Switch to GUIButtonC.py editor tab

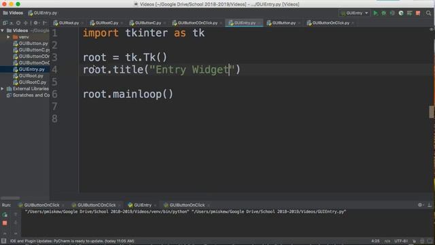(x=147, y=23)
